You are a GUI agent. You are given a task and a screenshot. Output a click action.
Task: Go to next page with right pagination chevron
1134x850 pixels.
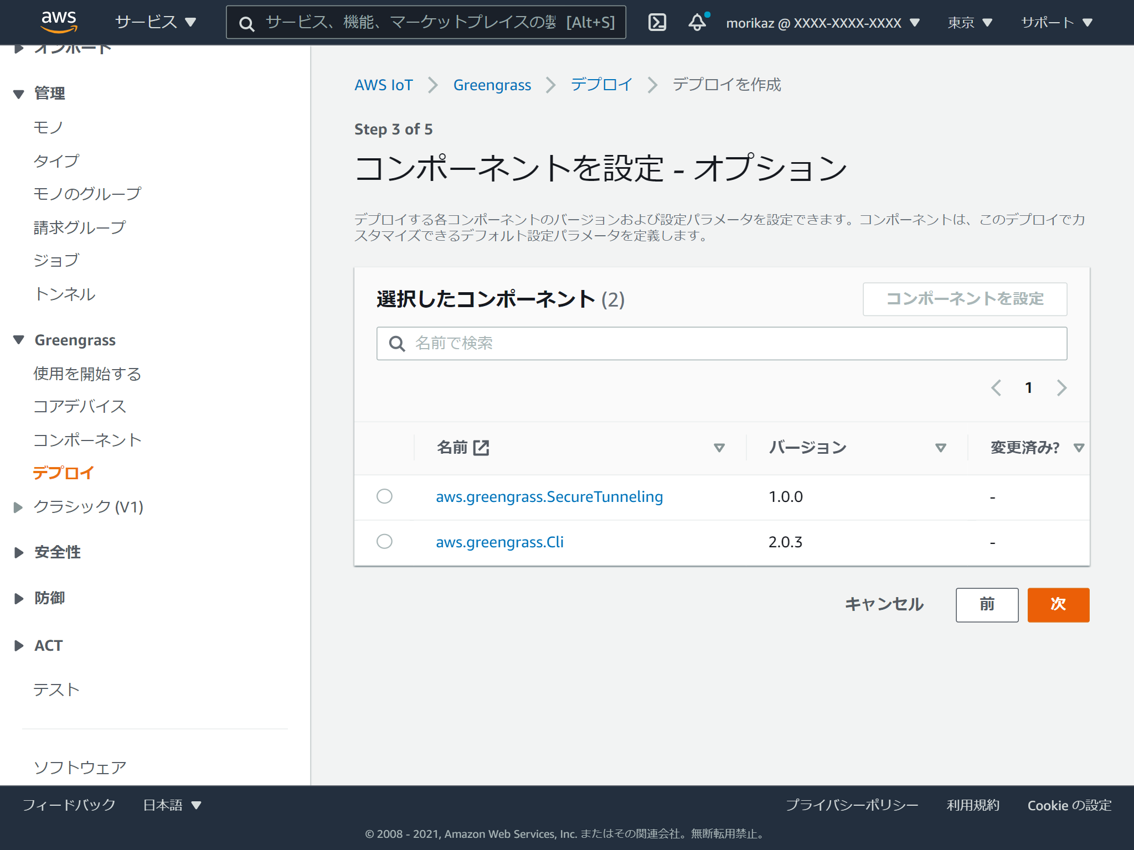click(1061, 388)
